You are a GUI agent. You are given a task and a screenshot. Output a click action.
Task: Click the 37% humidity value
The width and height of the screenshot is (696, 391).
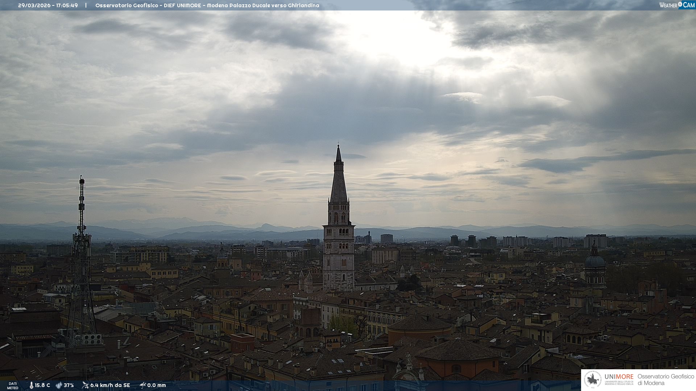(69, 385)
